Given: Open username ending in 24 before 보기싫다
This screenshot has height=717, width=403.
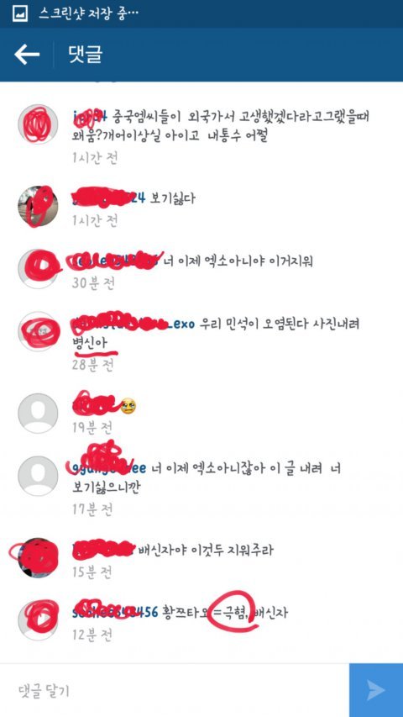Looking at the screenshot, I should (x=109, y=198).
